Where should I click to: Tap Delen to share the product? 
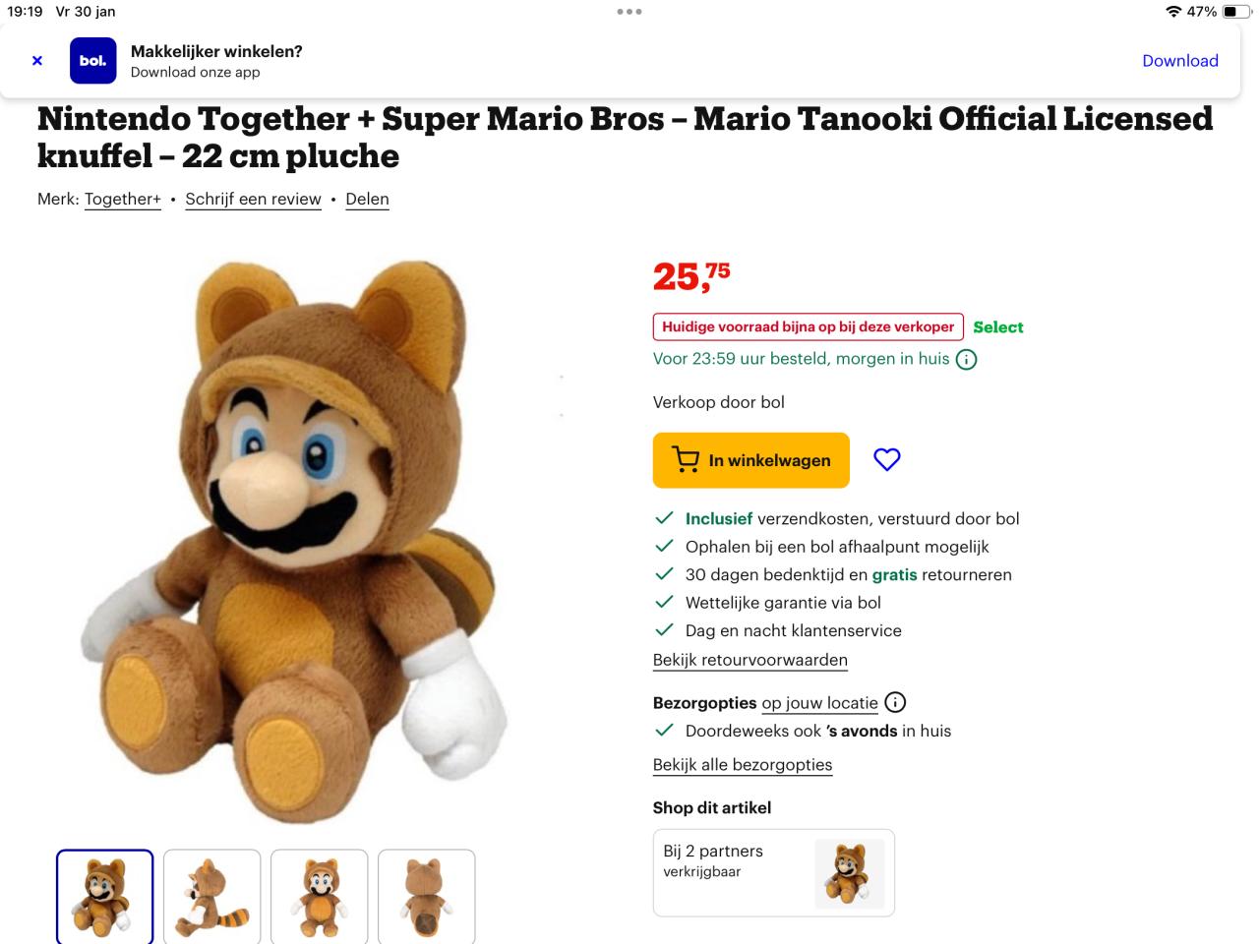point(367,199)
